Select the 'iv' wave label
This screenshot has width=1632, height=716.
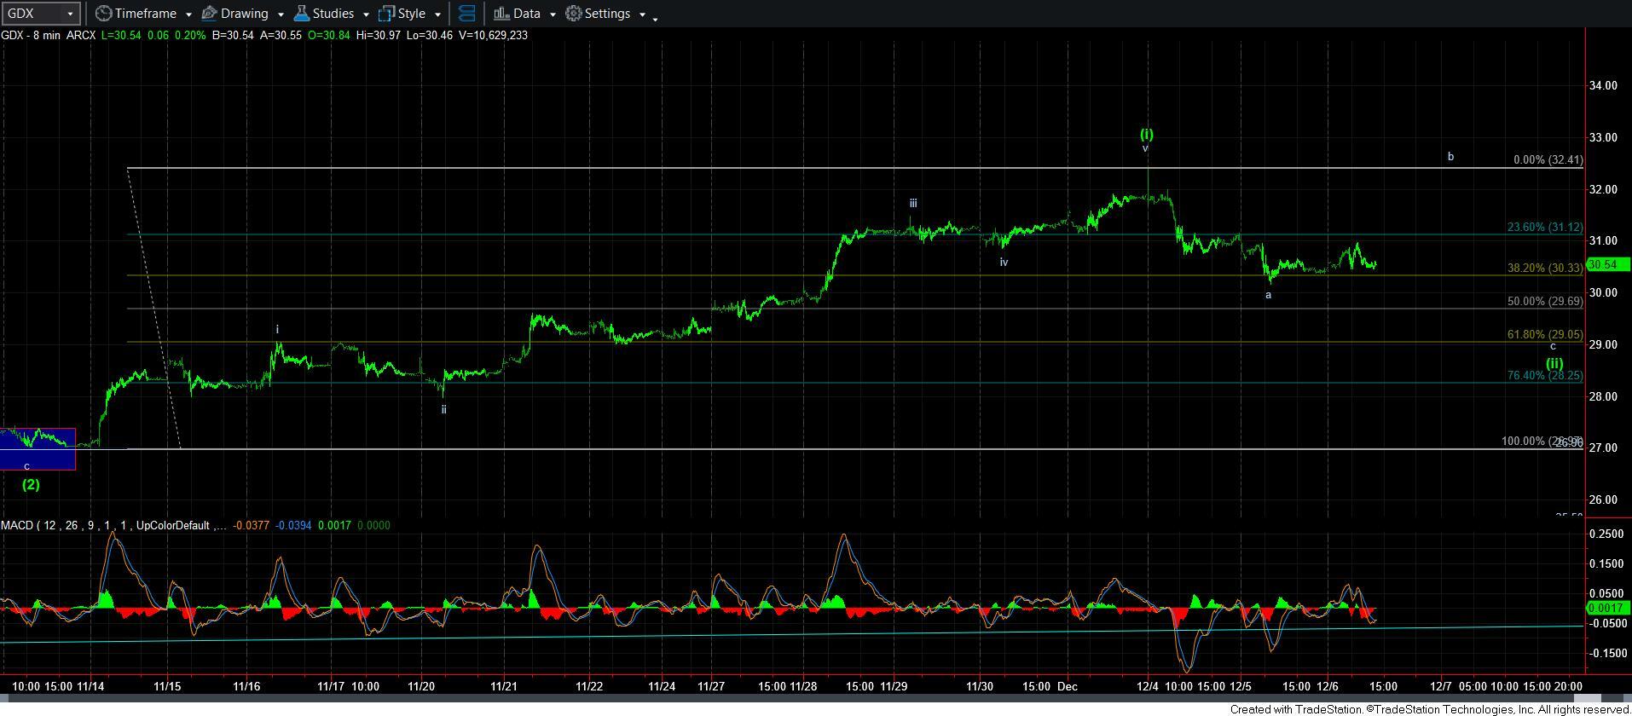1004,262
